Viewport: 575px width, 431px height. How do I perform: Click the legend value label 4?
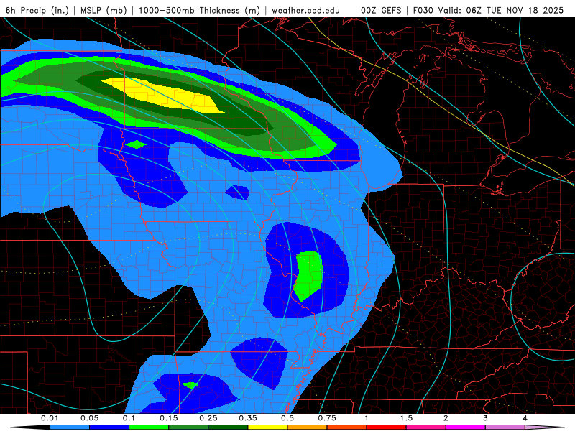click(525, 418)
